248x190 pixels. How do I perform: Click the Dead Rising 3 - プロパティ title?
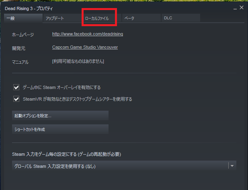point(29,8)
